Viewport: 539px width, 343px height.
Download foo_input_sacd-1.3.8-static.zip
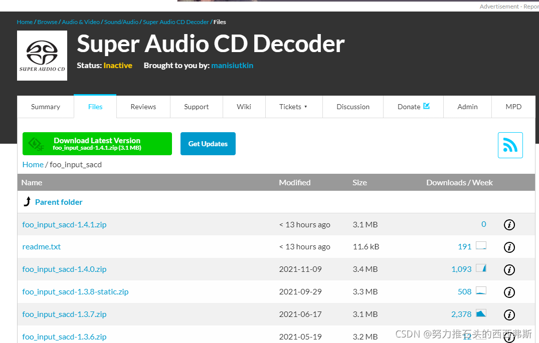coord(75,291)
